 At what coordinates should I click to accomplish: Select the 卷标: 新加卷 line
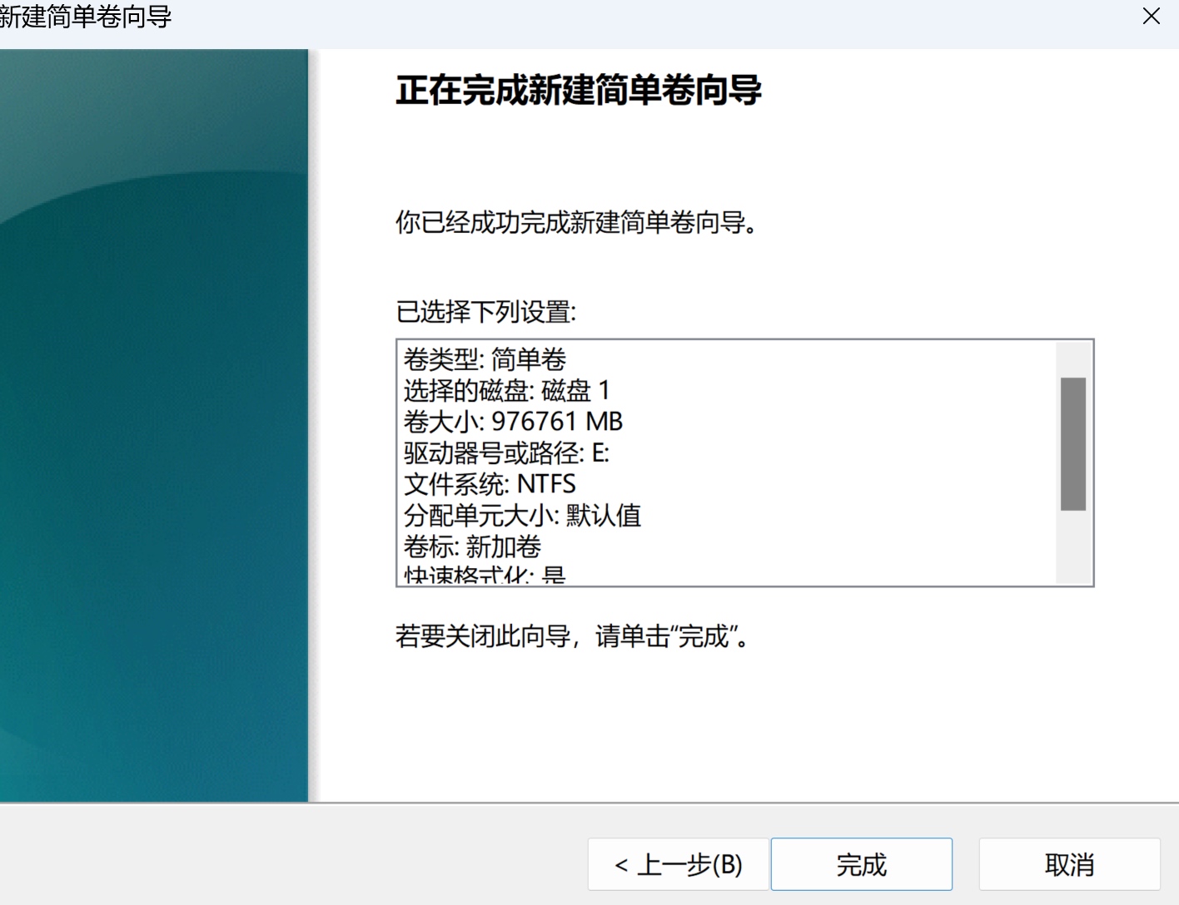472,546
